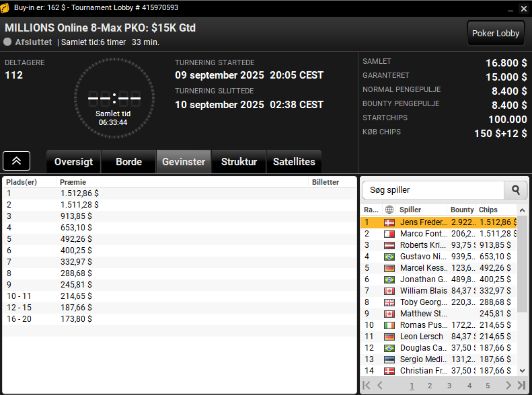Click the player list scrollbar down arrow

pyautogui.click(x=522, y=371)
